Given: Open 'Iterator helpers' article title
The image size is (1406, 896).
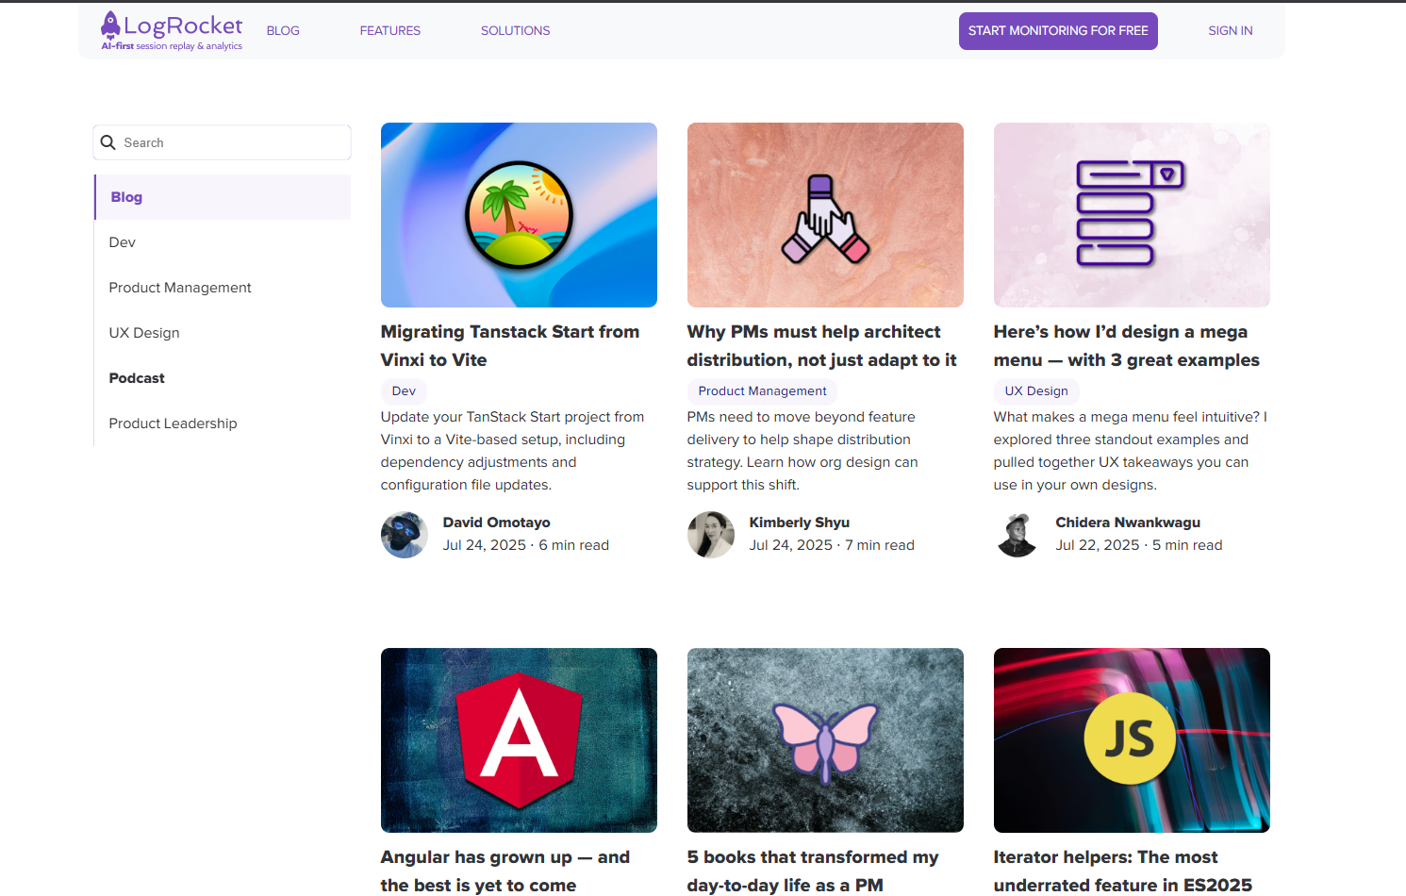Looking at the screenshot, I should click(x=1123, y=871).
